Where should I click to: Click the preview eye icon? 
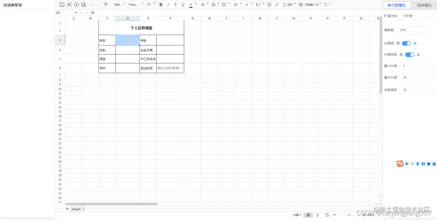pos(69,5)
